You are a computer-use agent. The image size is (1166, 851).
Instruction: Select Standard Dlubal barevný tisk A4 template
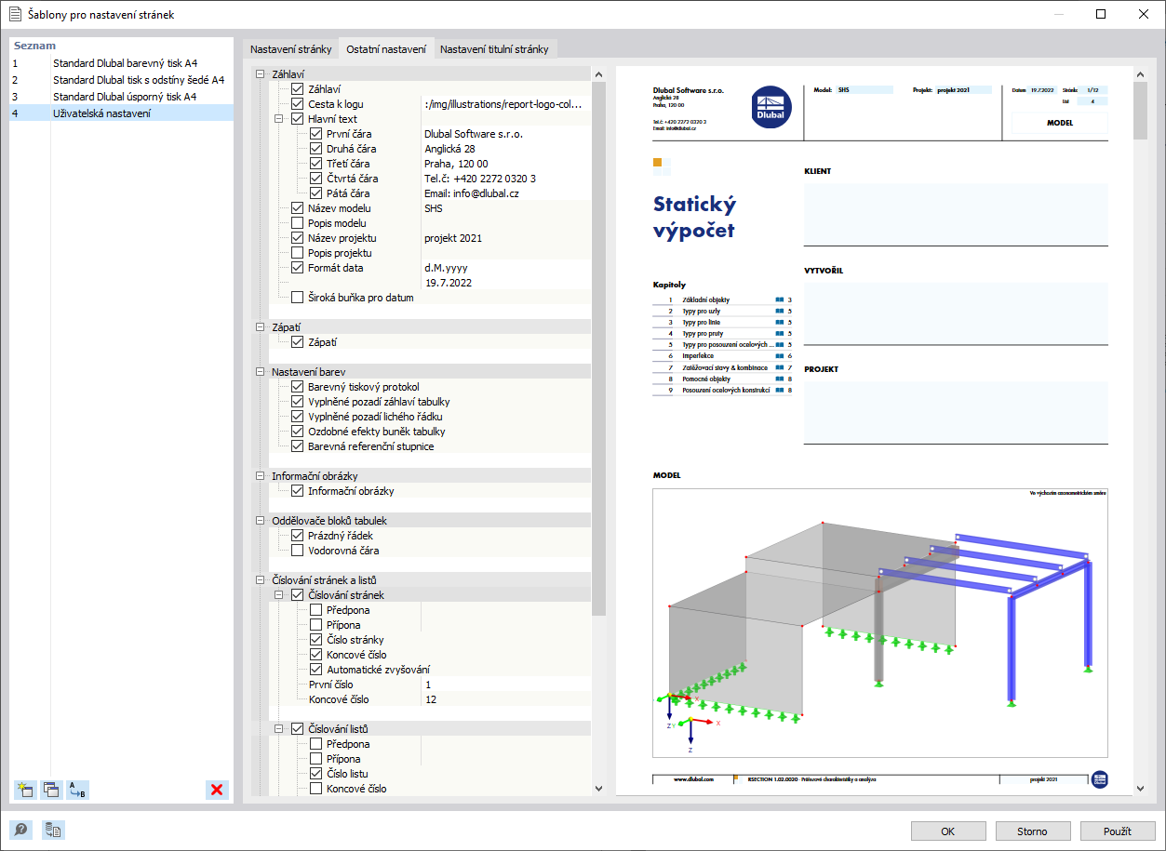(121, 63)
